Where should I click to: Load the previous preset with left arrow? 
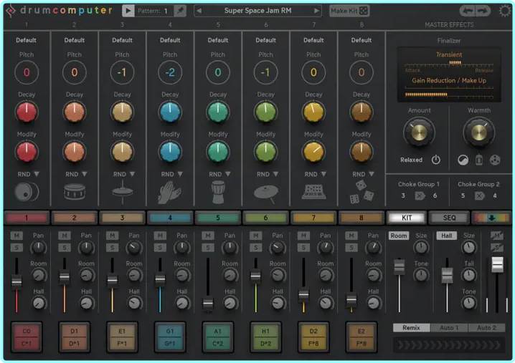point(199,11)
